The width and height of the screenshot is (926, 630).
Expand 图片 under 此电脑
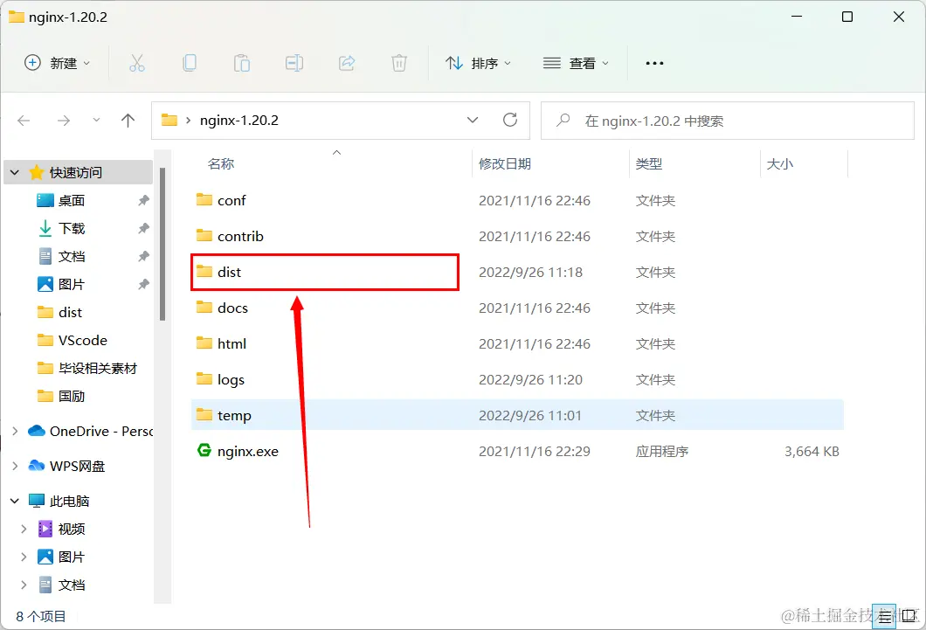pos(24,557)
